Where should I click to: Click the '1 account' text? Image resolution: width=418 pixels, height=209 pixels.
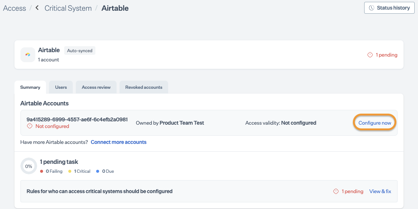[49, 60]
